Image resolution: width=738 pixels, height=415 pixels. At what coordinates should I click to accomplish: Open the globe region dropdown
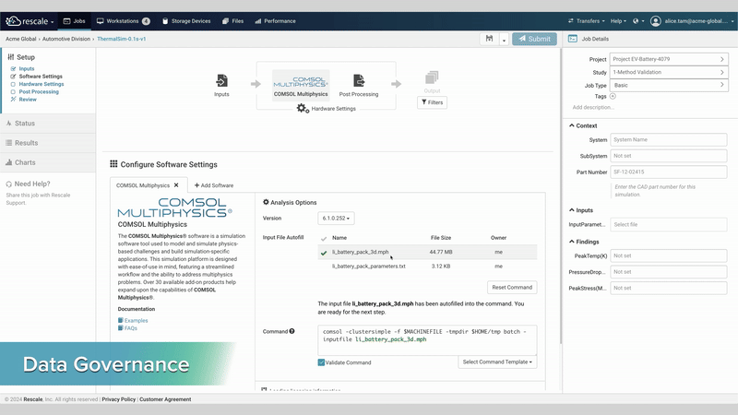[638, 21]
